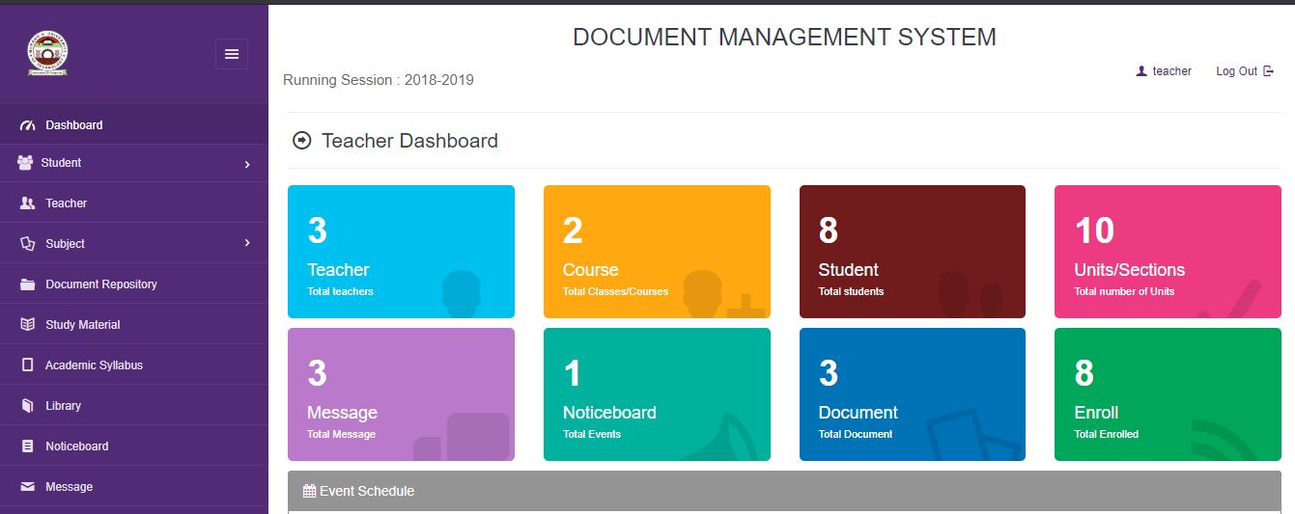Click the teacher user profile link
The image size is (1295, 514).
click(1164, 71)
